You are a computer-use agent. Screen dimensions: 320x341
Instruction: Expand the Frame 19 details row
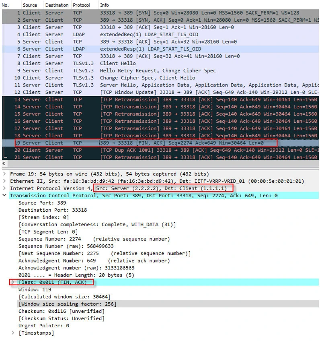coord(4,174)
